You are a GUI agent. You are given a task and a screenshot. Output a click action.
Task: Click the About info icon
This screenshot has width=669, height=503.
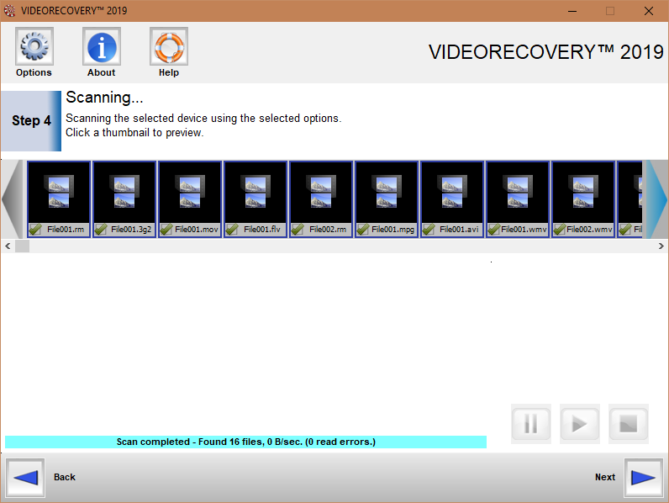pos(101,47)
